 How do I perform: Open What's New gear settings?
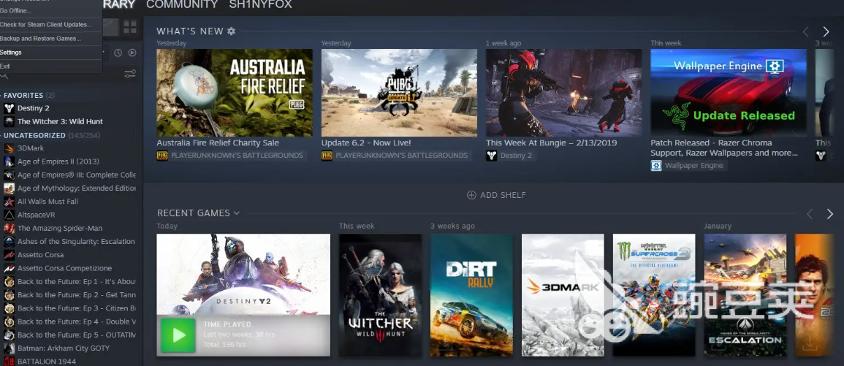pyautogui.click(x=232, y=31)
